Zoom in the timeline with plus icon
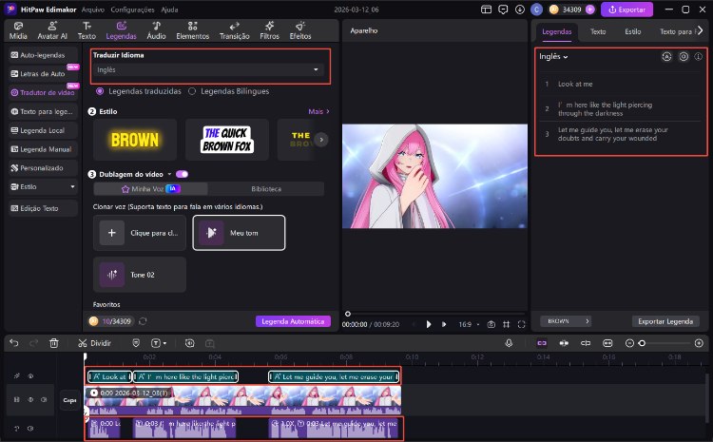Screen dimensions: 713x442 (699, 343)
